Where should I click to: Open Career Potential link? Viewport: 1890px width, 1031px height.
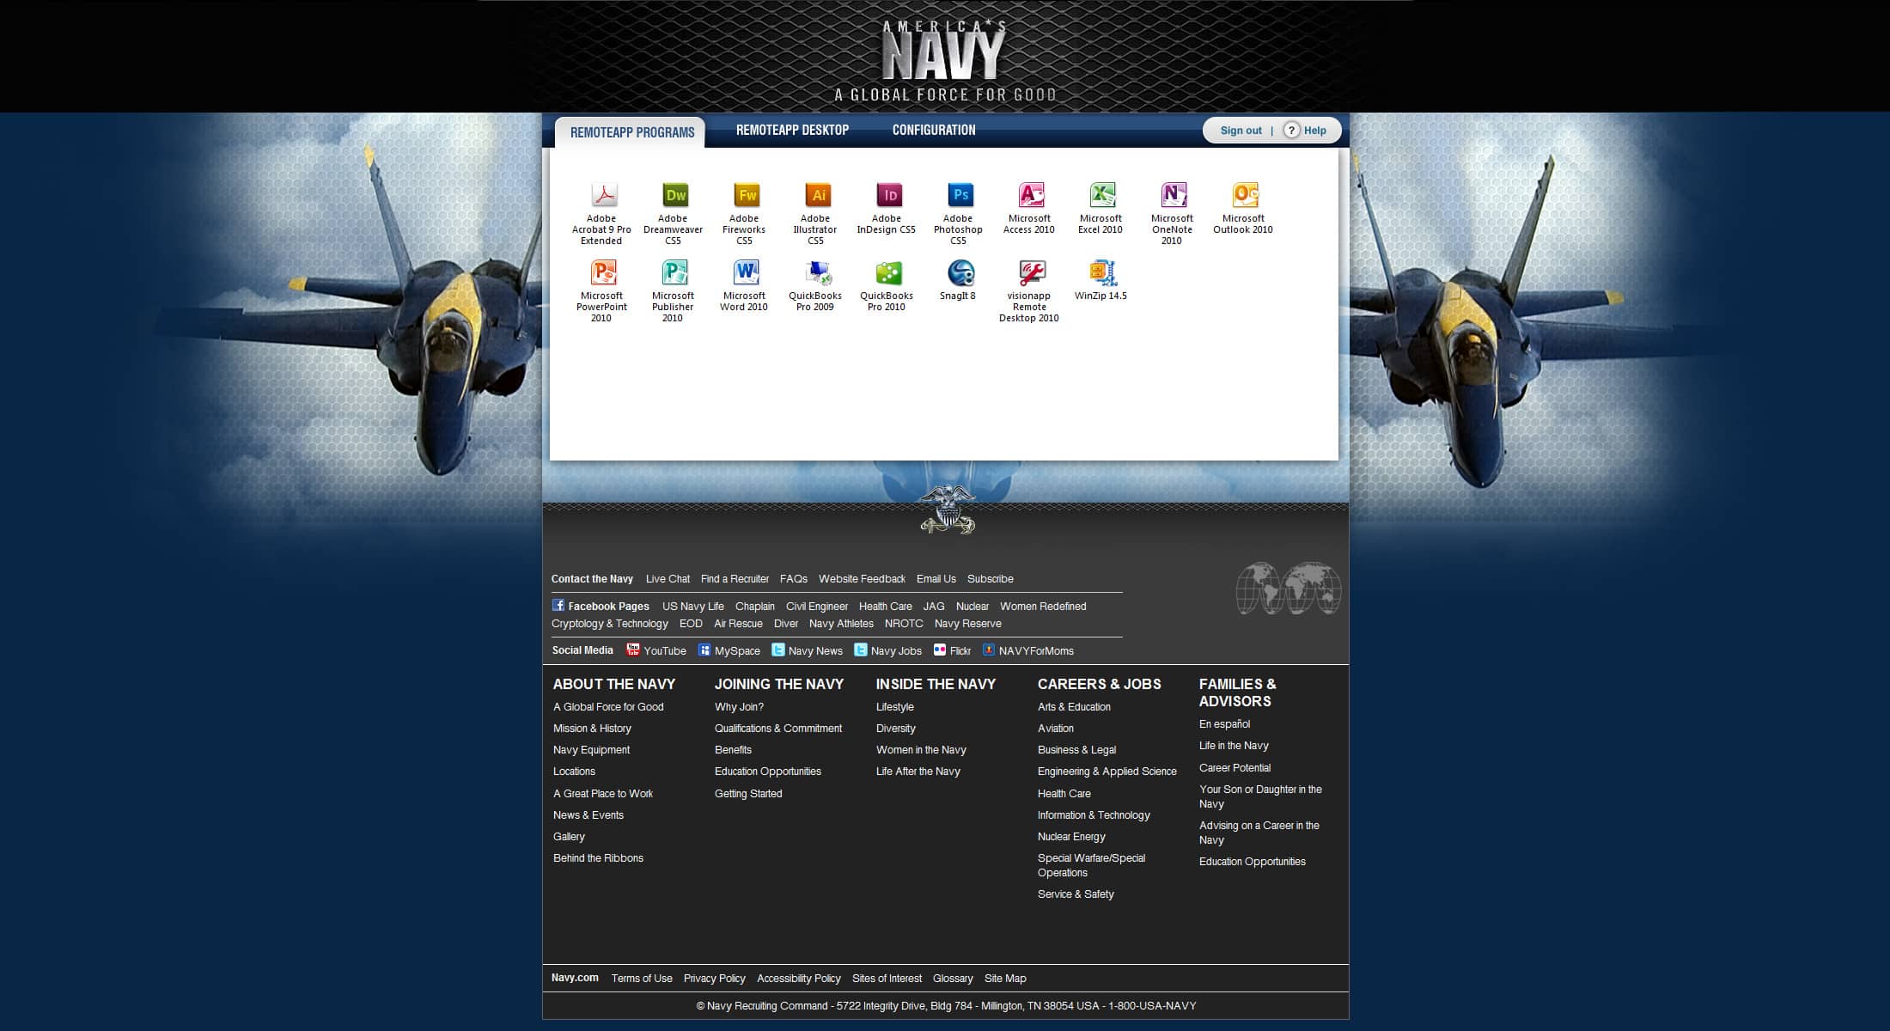1235,768
